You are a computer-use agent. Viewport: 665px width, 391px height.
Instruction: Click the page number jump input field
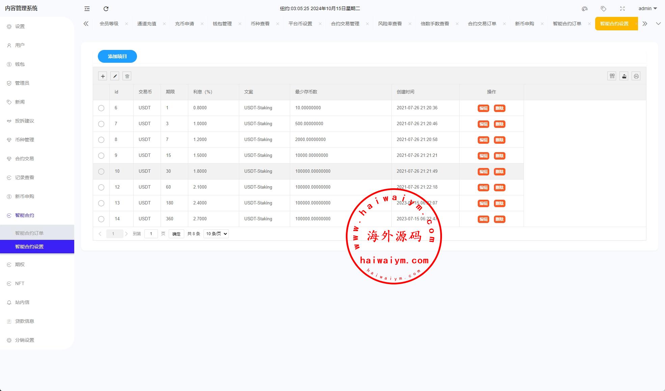tap(151, 234)
